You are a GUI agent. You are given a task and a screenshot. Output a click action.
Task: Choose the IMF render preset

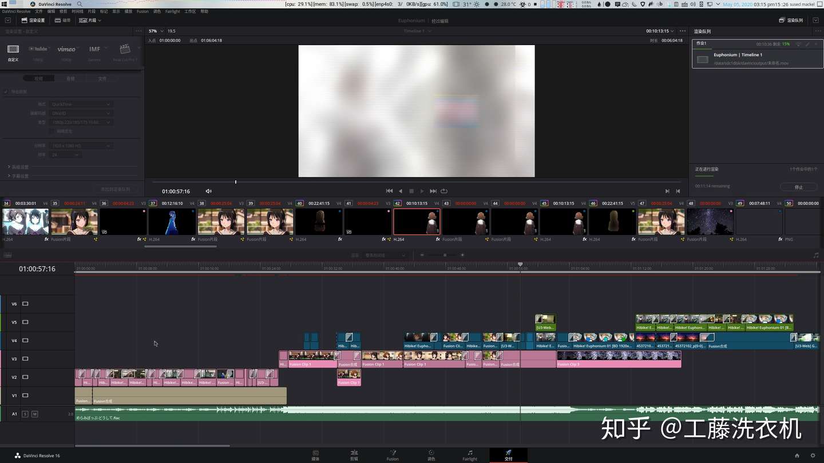[94, 49]
